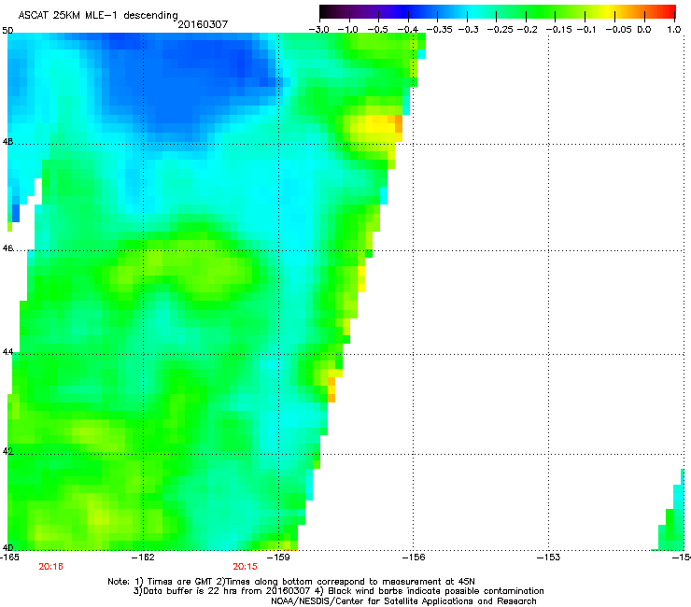The height and width of the screenshot is (607, 691).
Task: Pick the '-0.35' color scale label
Action: coord(440,30)
